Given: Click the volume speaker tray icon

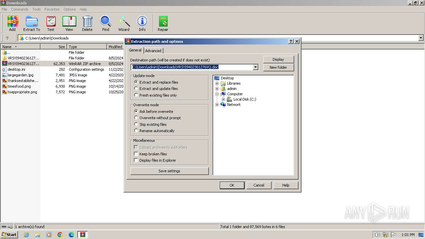Looking at the screenshot, I should (378, 235).
